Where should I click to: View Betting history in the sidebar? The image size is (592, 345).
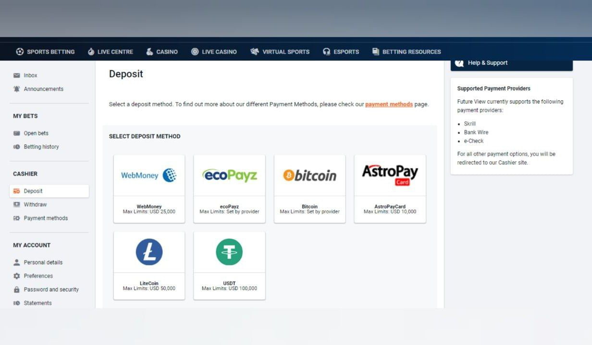(x=41, y=147)
